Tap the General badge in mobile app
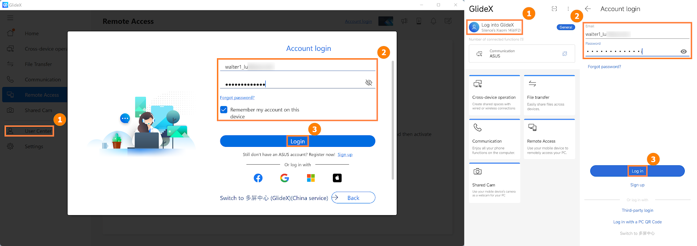697x246 pixels. tap(566, 27)
